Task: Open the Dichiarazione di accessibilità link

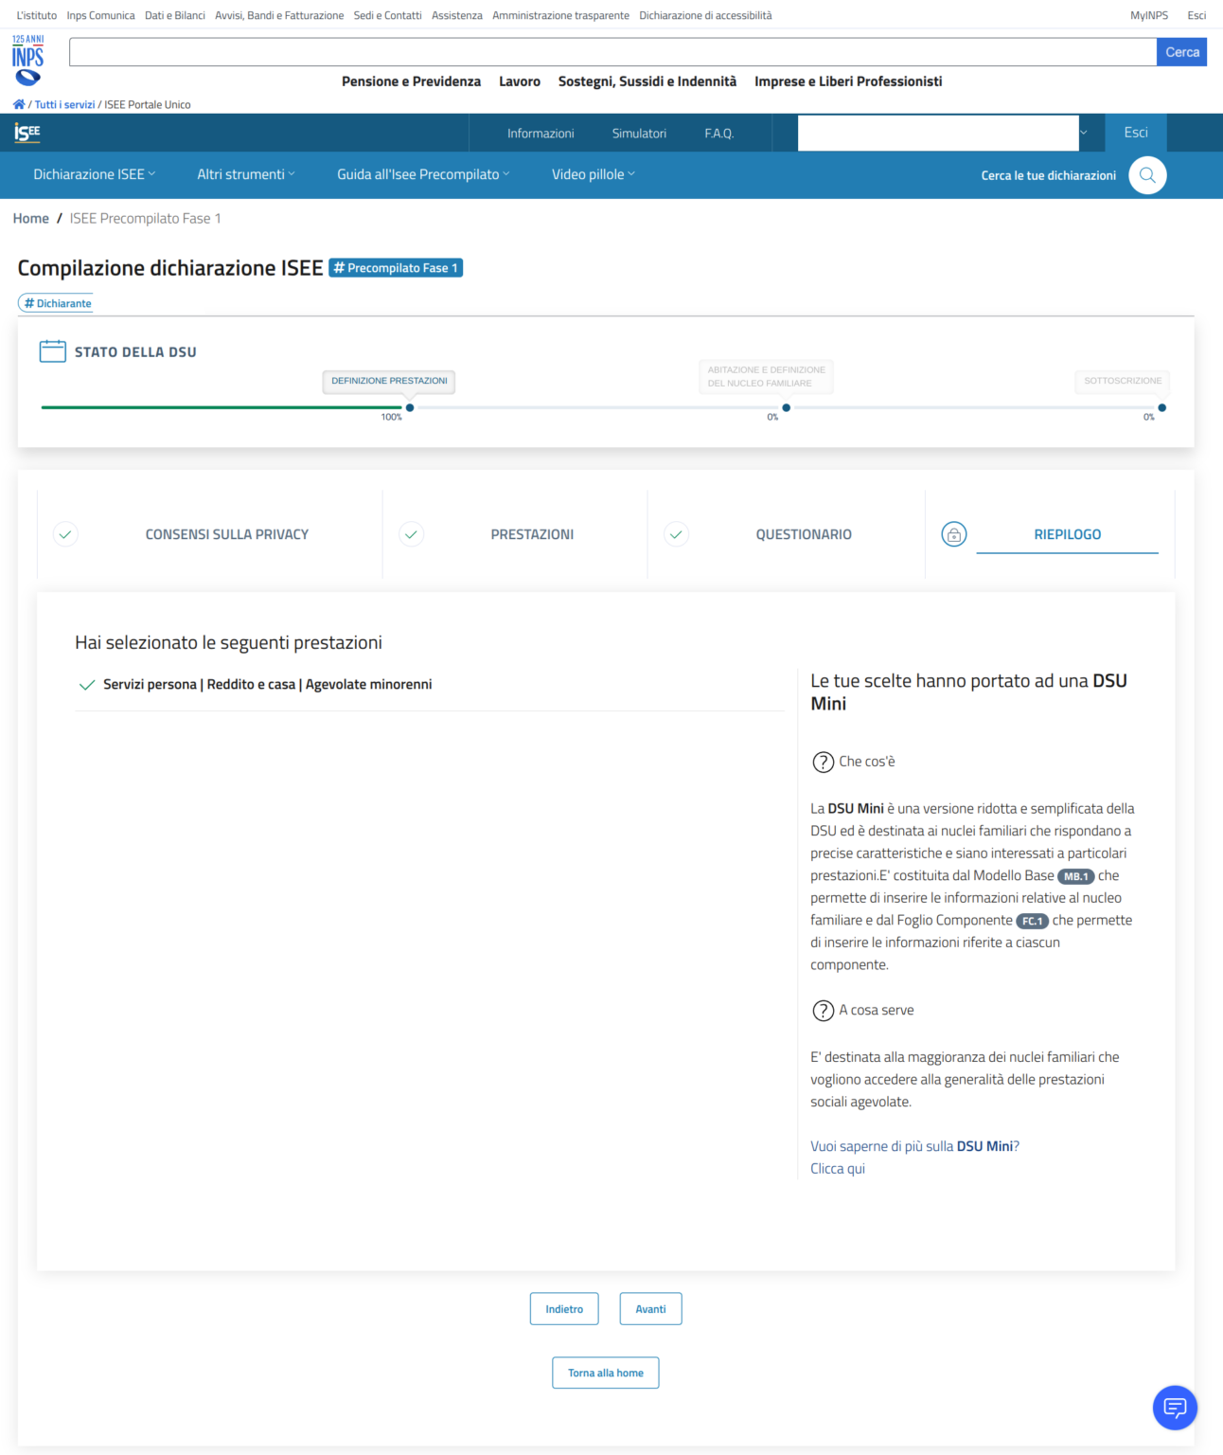Action: [705, 15]
